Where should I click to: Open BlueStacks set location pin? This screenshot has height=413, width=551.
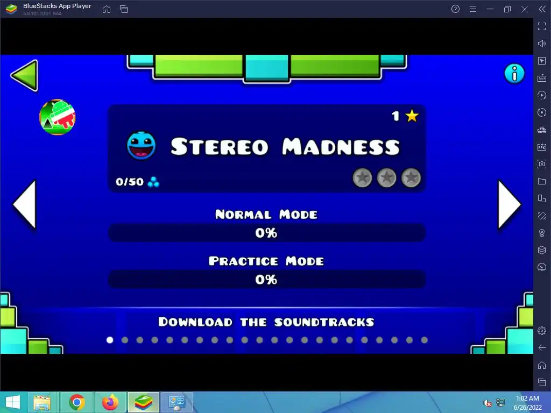click(542, 233)
